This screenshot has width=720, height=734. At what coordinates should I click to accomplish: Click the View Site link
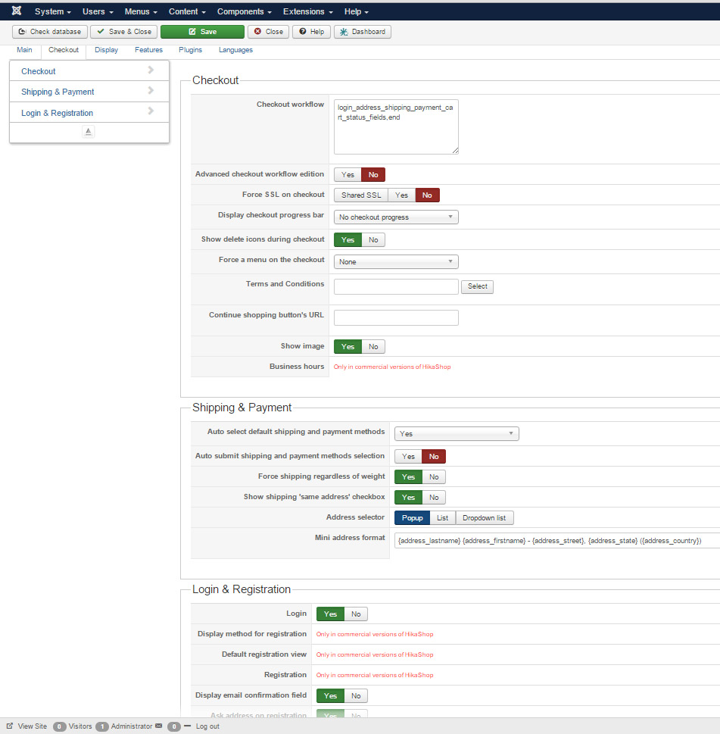(x=33, y=726)
